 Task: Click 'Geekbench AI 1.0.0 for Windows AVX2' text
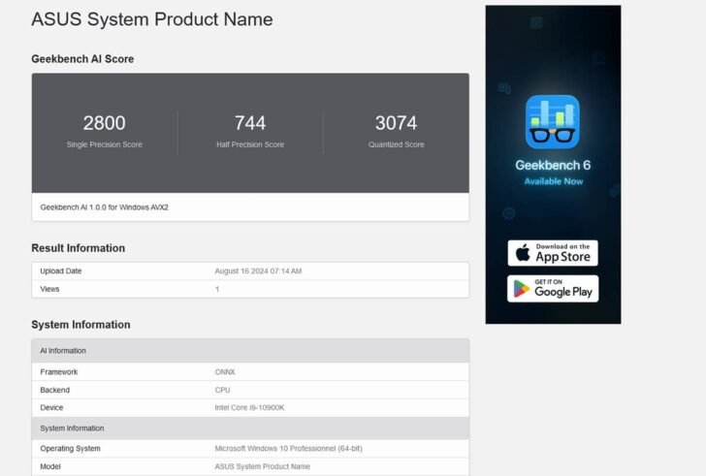[x=104, y=206]
